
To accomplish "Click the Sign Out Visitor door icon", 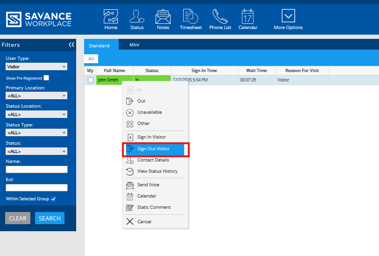I will pos(129,148).
